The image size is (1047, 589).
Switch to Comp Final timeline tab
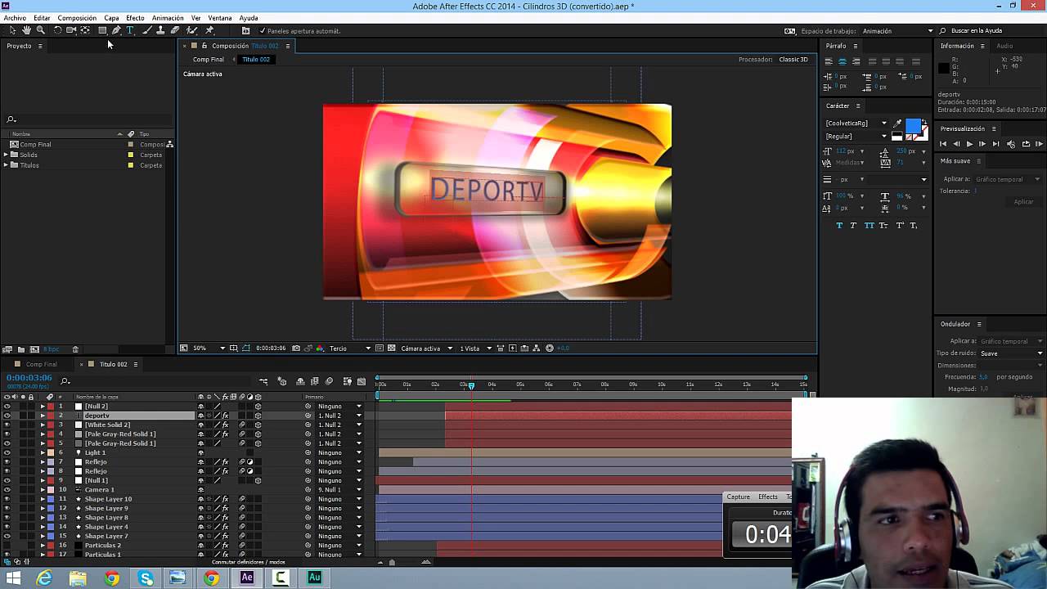click(41, 364)
